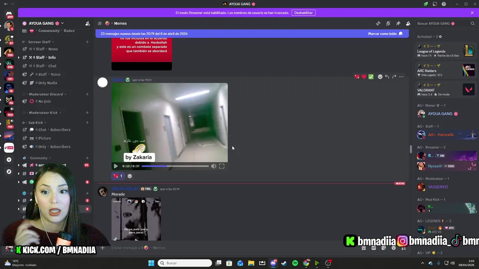React with red heart quick emoji

point(364,77)
